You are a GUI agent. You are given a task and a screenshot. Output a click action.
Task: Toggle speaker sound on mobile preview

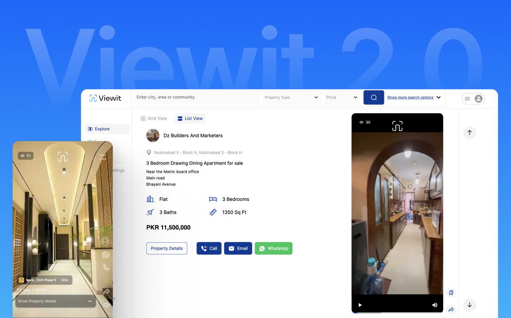click(106, 305)
